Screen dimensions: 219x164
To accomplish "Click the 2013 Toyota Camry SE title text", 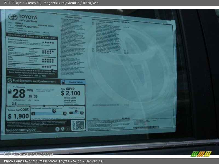I will [21, 3].
